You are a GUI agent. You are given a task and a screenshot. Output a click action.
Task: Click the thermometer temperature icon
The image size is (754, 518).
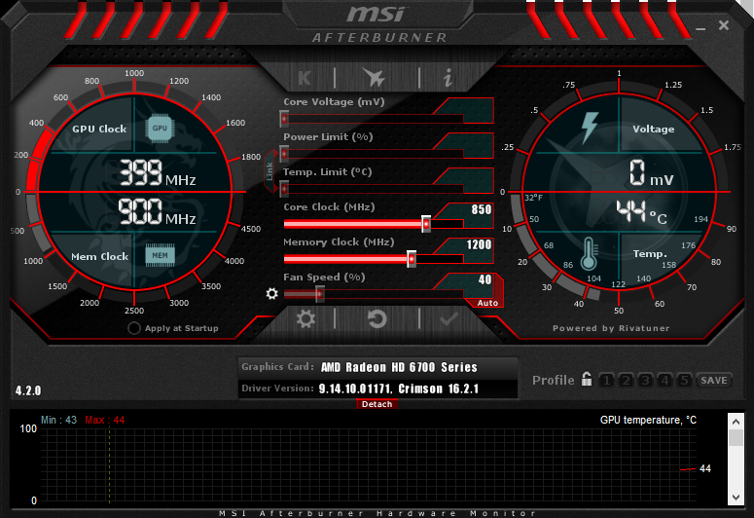pyautogui.click(x=589, y=254)
